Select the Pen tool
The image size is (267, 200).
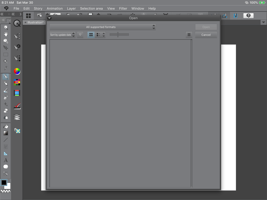click(x=6, y=76)
